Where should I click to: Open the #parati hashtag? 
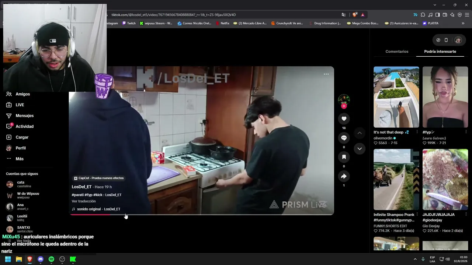click(x=77, y=195)
